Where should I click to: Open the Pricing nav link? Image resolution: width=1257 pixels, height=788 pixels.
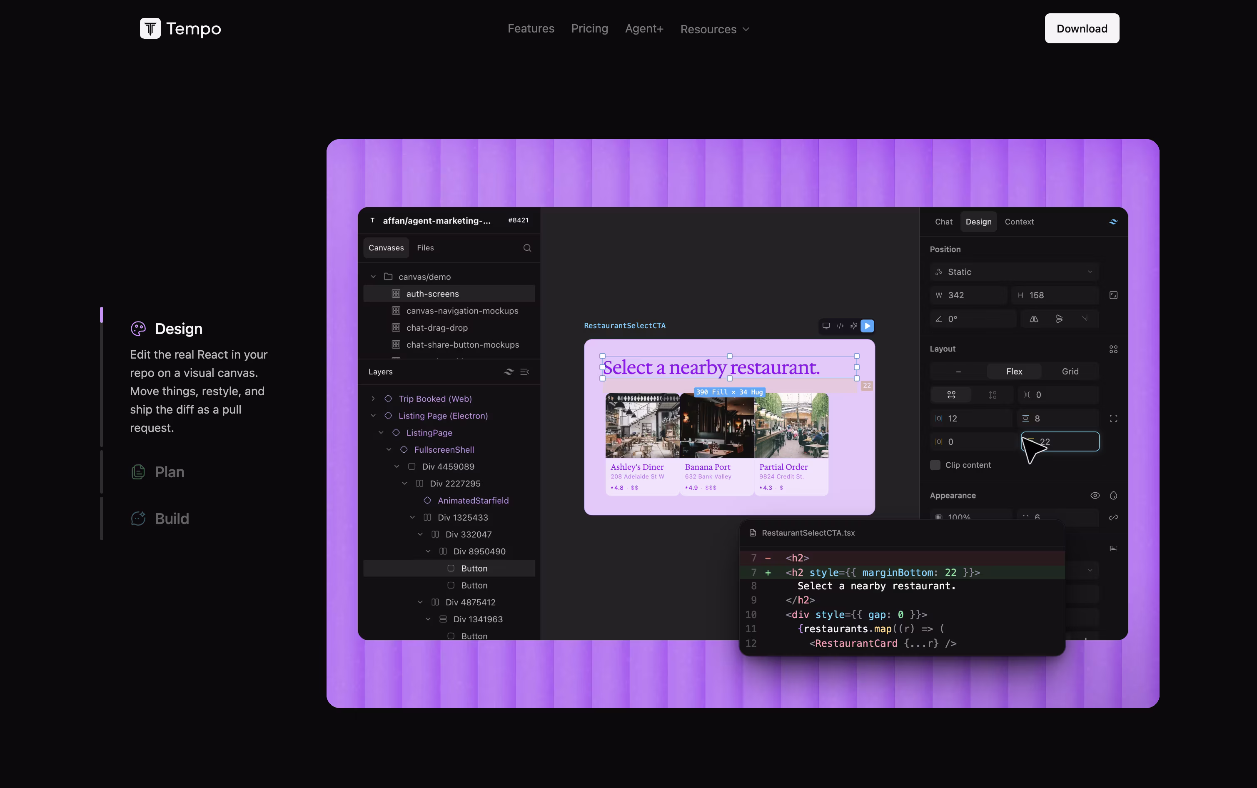(x=589, y=29)
